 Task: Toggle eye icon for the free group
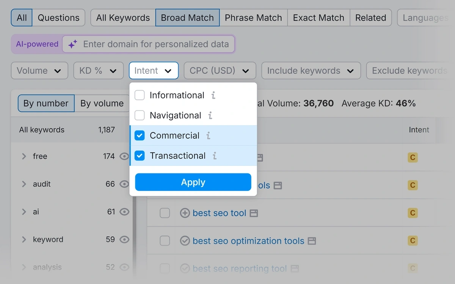coord(124,156)
